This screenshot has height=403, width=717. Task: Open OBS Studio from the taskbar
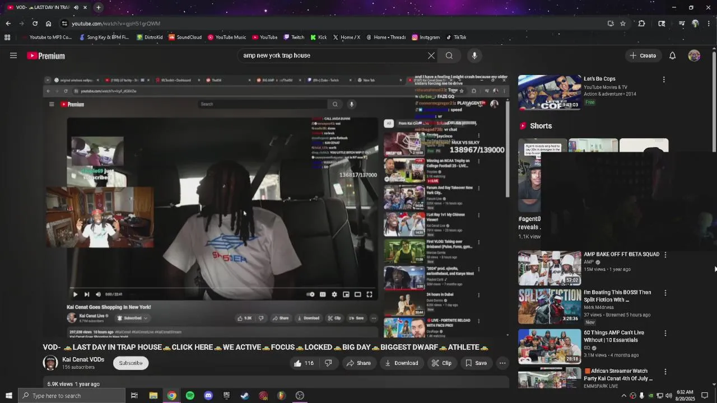click(300, 396)
